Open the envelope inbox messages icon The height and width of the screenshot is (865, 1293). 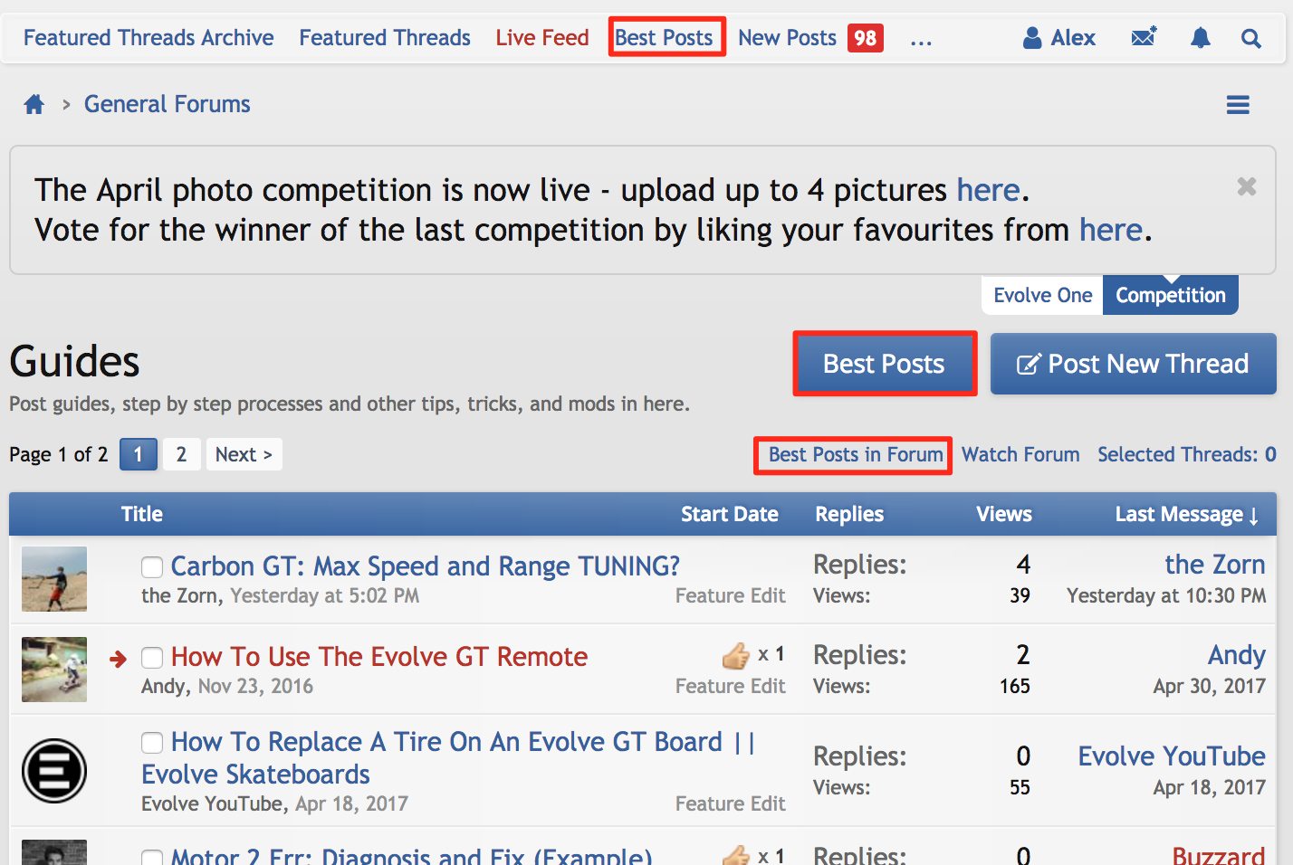coord(1144,38)
